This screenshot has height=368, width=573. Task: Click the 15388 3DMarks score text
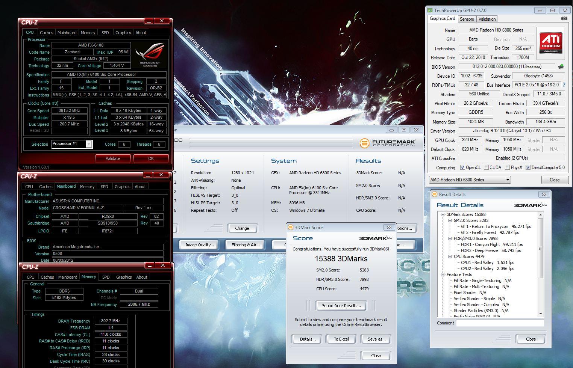(341, 259)
